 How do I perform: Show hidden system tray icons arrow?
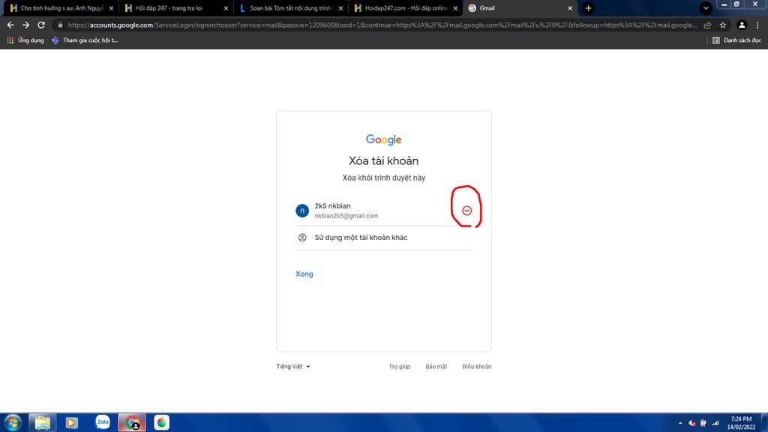[x=679, y=423]
